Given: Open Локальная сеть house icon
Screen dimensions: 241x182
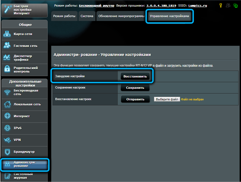Looking at the screenshot, I should point(7,104).
